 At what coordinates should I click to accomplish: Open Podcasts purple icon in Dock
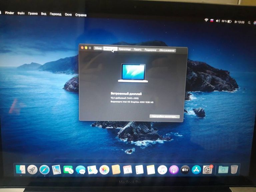[174, 170]
